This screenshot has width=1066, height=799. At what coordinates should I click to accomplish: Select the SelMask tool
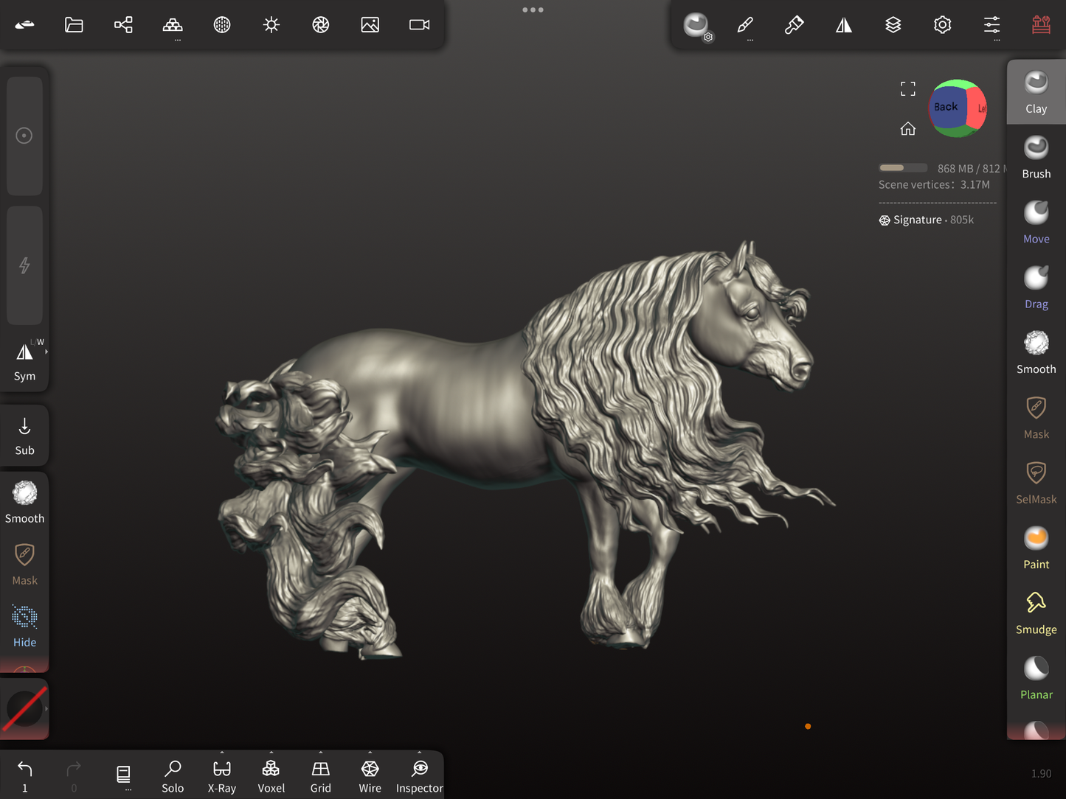1036,482
